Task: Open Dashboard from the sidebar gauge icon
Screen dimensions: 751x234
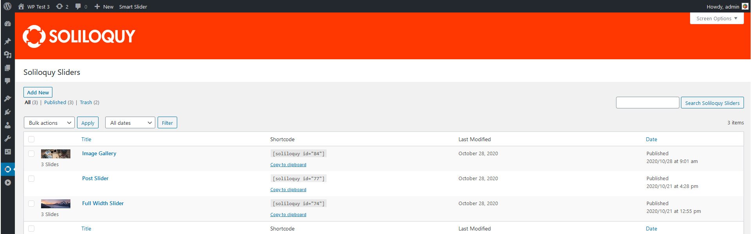Action: click(x=7, y=24)
